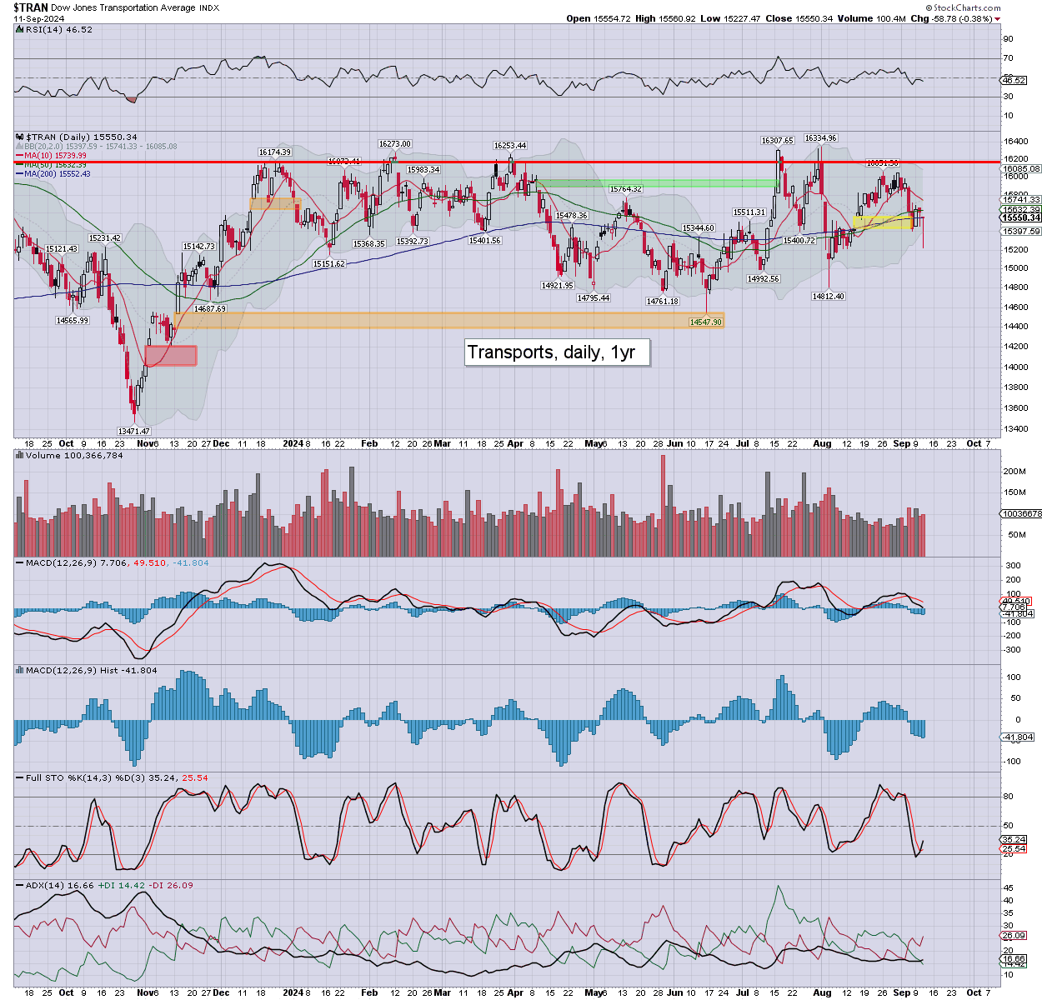Click the Volume panel bar icon
Image resolution: width=1042 pixels, height=1000 pixels.
coord(20,456)
